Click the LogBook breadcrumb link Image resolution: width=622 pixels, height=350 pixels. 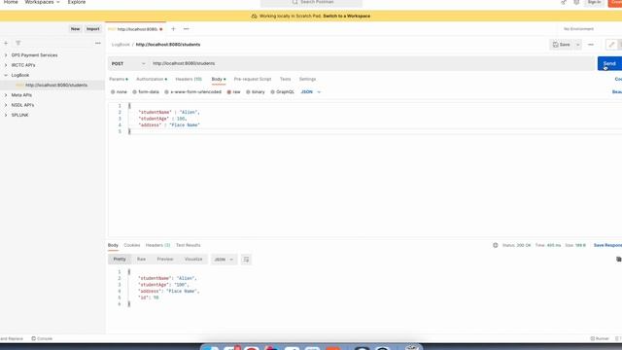point(121,45)
